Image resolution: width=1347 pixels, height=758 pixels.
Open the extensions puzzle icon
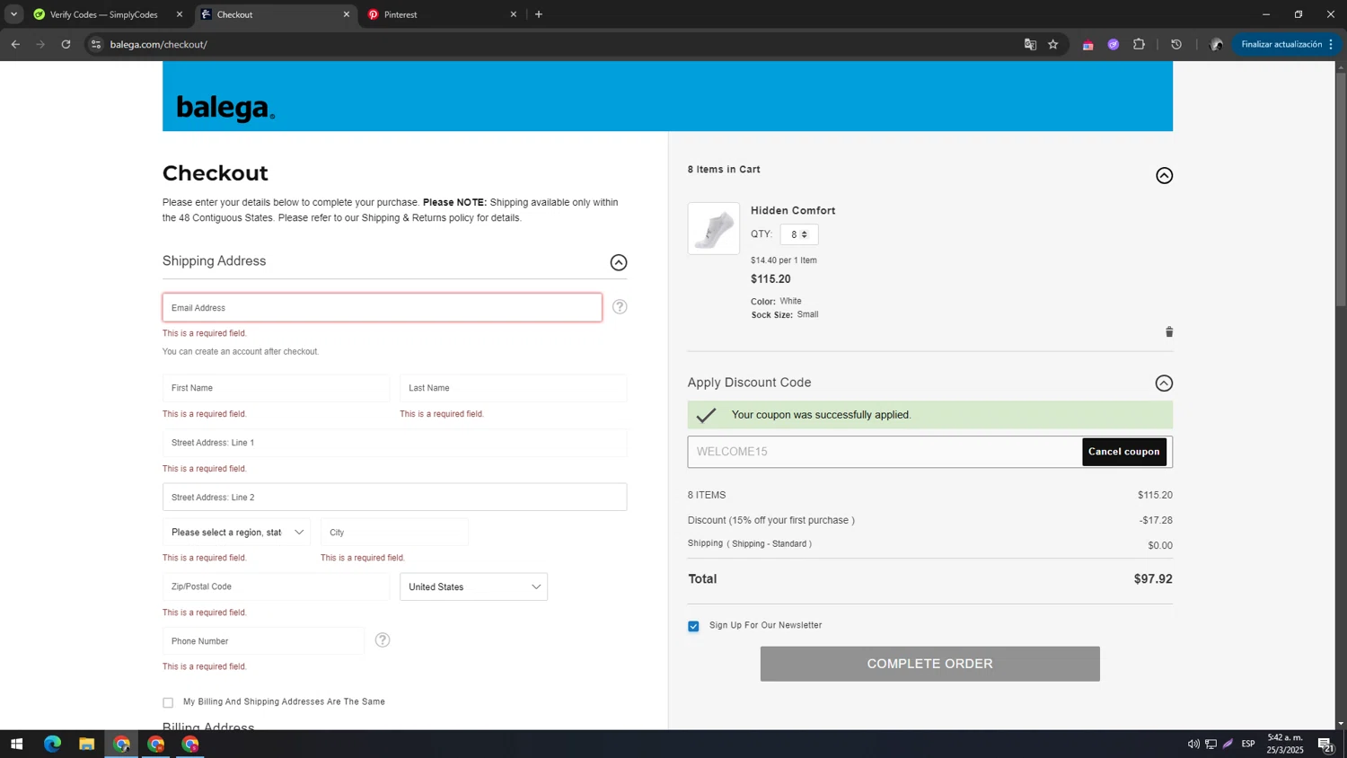pos(1139,44)
